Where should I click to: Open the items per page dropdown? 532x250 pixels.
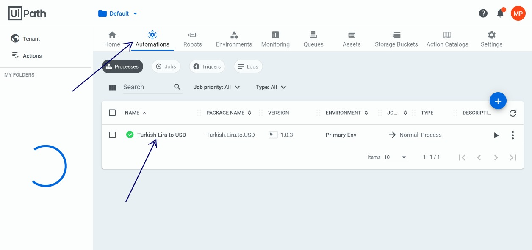coord(395,157)
